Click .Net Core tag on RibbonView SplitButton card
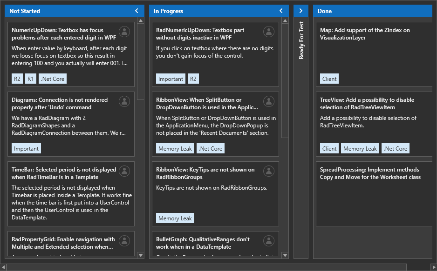Screen dimensions: 437x271 point(211,148)
